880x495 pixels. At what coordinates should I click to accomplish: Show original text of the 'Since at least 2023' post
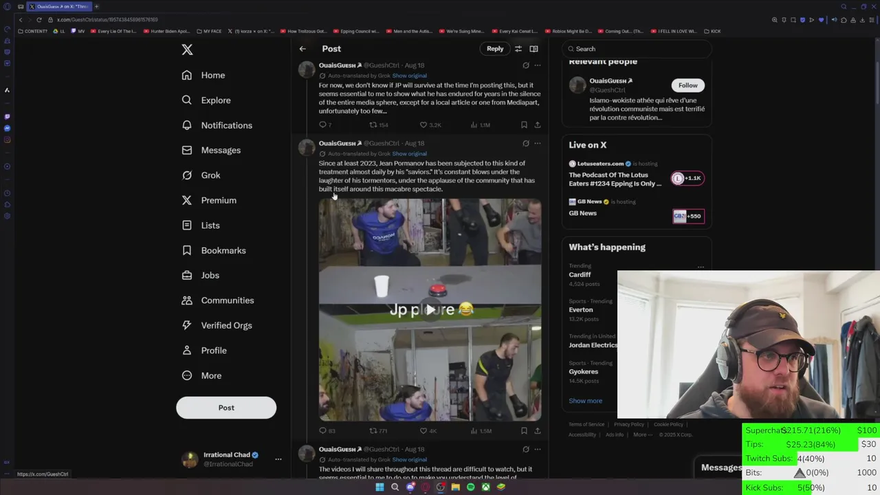click(409, 153)
